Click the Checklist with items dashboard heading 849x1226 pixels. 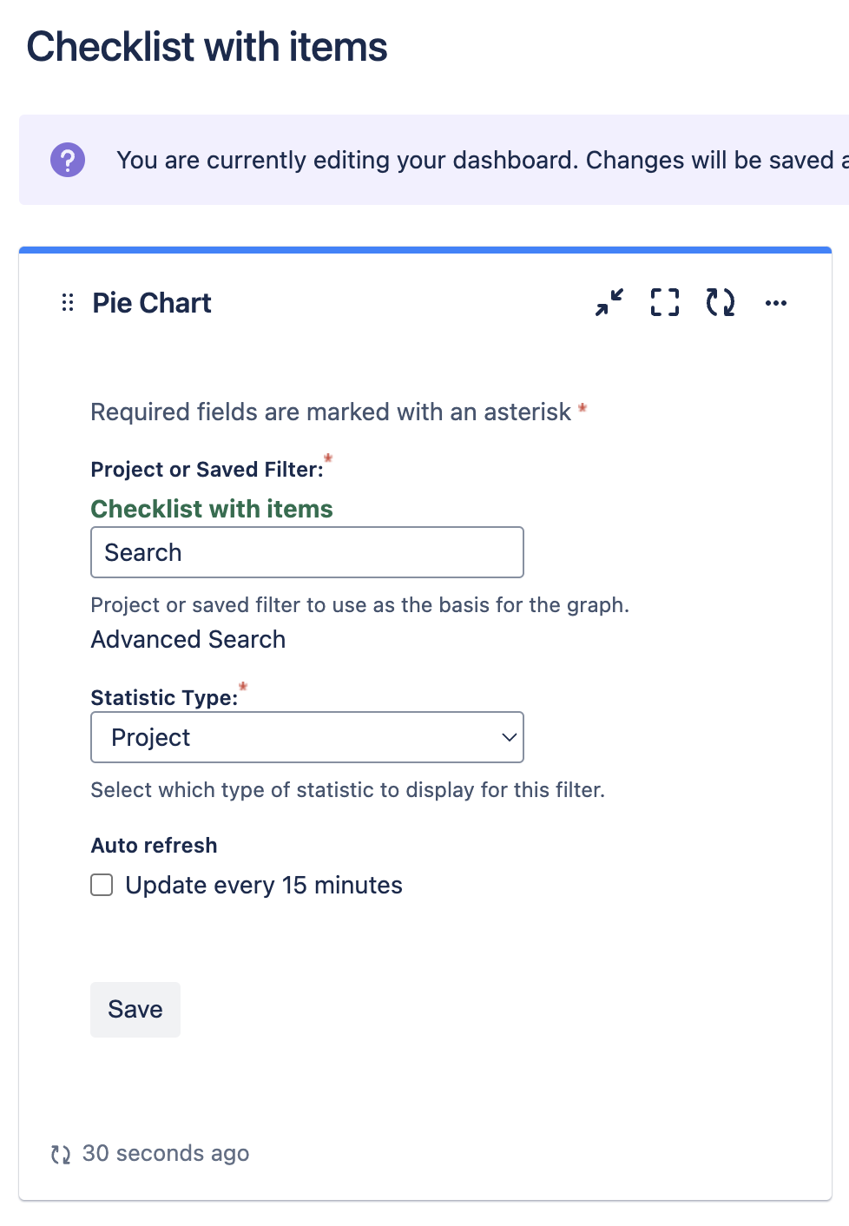[207, 47]
